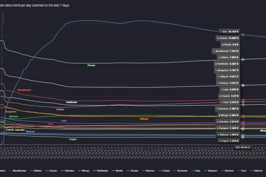Click the 'Bangalore: 4.781 %' tooltip entry

coord(227,70)
